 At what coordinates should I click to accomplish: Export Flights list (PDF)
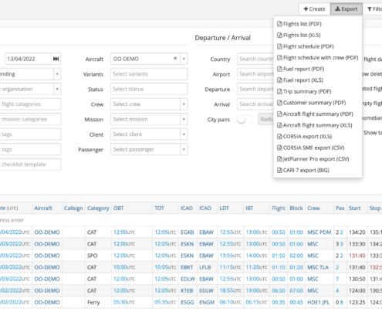point(299,24)
